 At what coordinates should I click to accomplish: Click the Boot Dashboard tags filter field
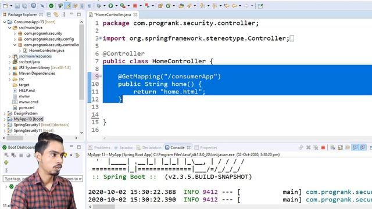(x=42, y=179)
